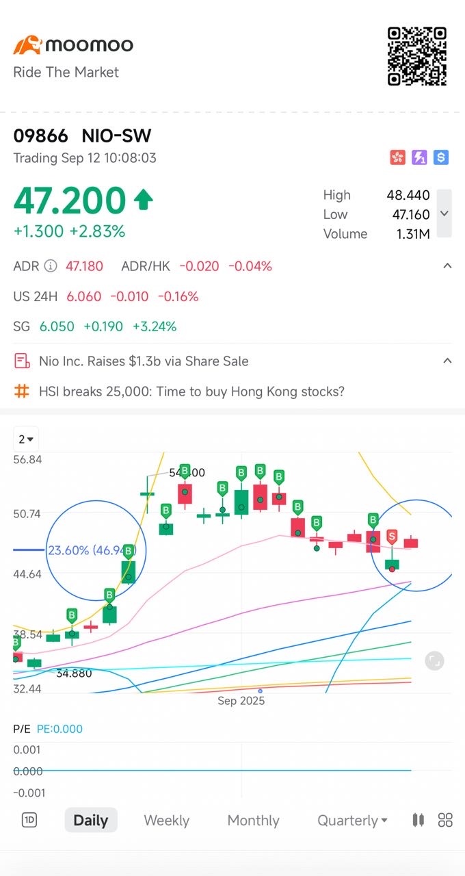
Task: Tap the blue S dollar icon
Action: pos(441,158)
